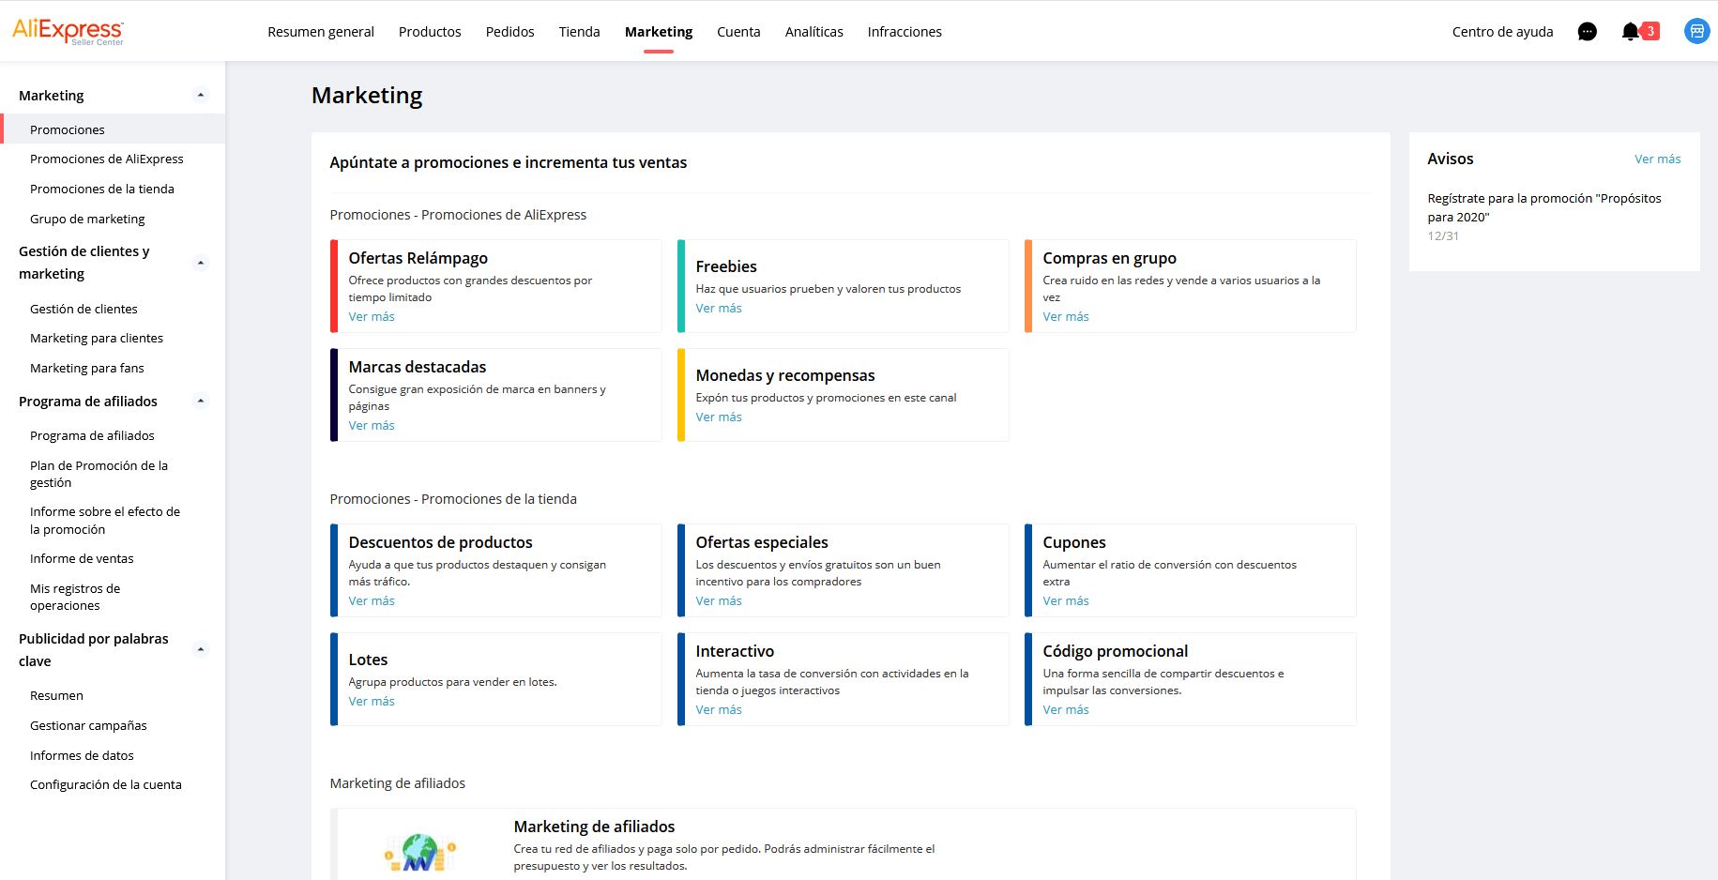Open Marketing para clientes sidebar item

pyautogui.click(x=97, y=339)
